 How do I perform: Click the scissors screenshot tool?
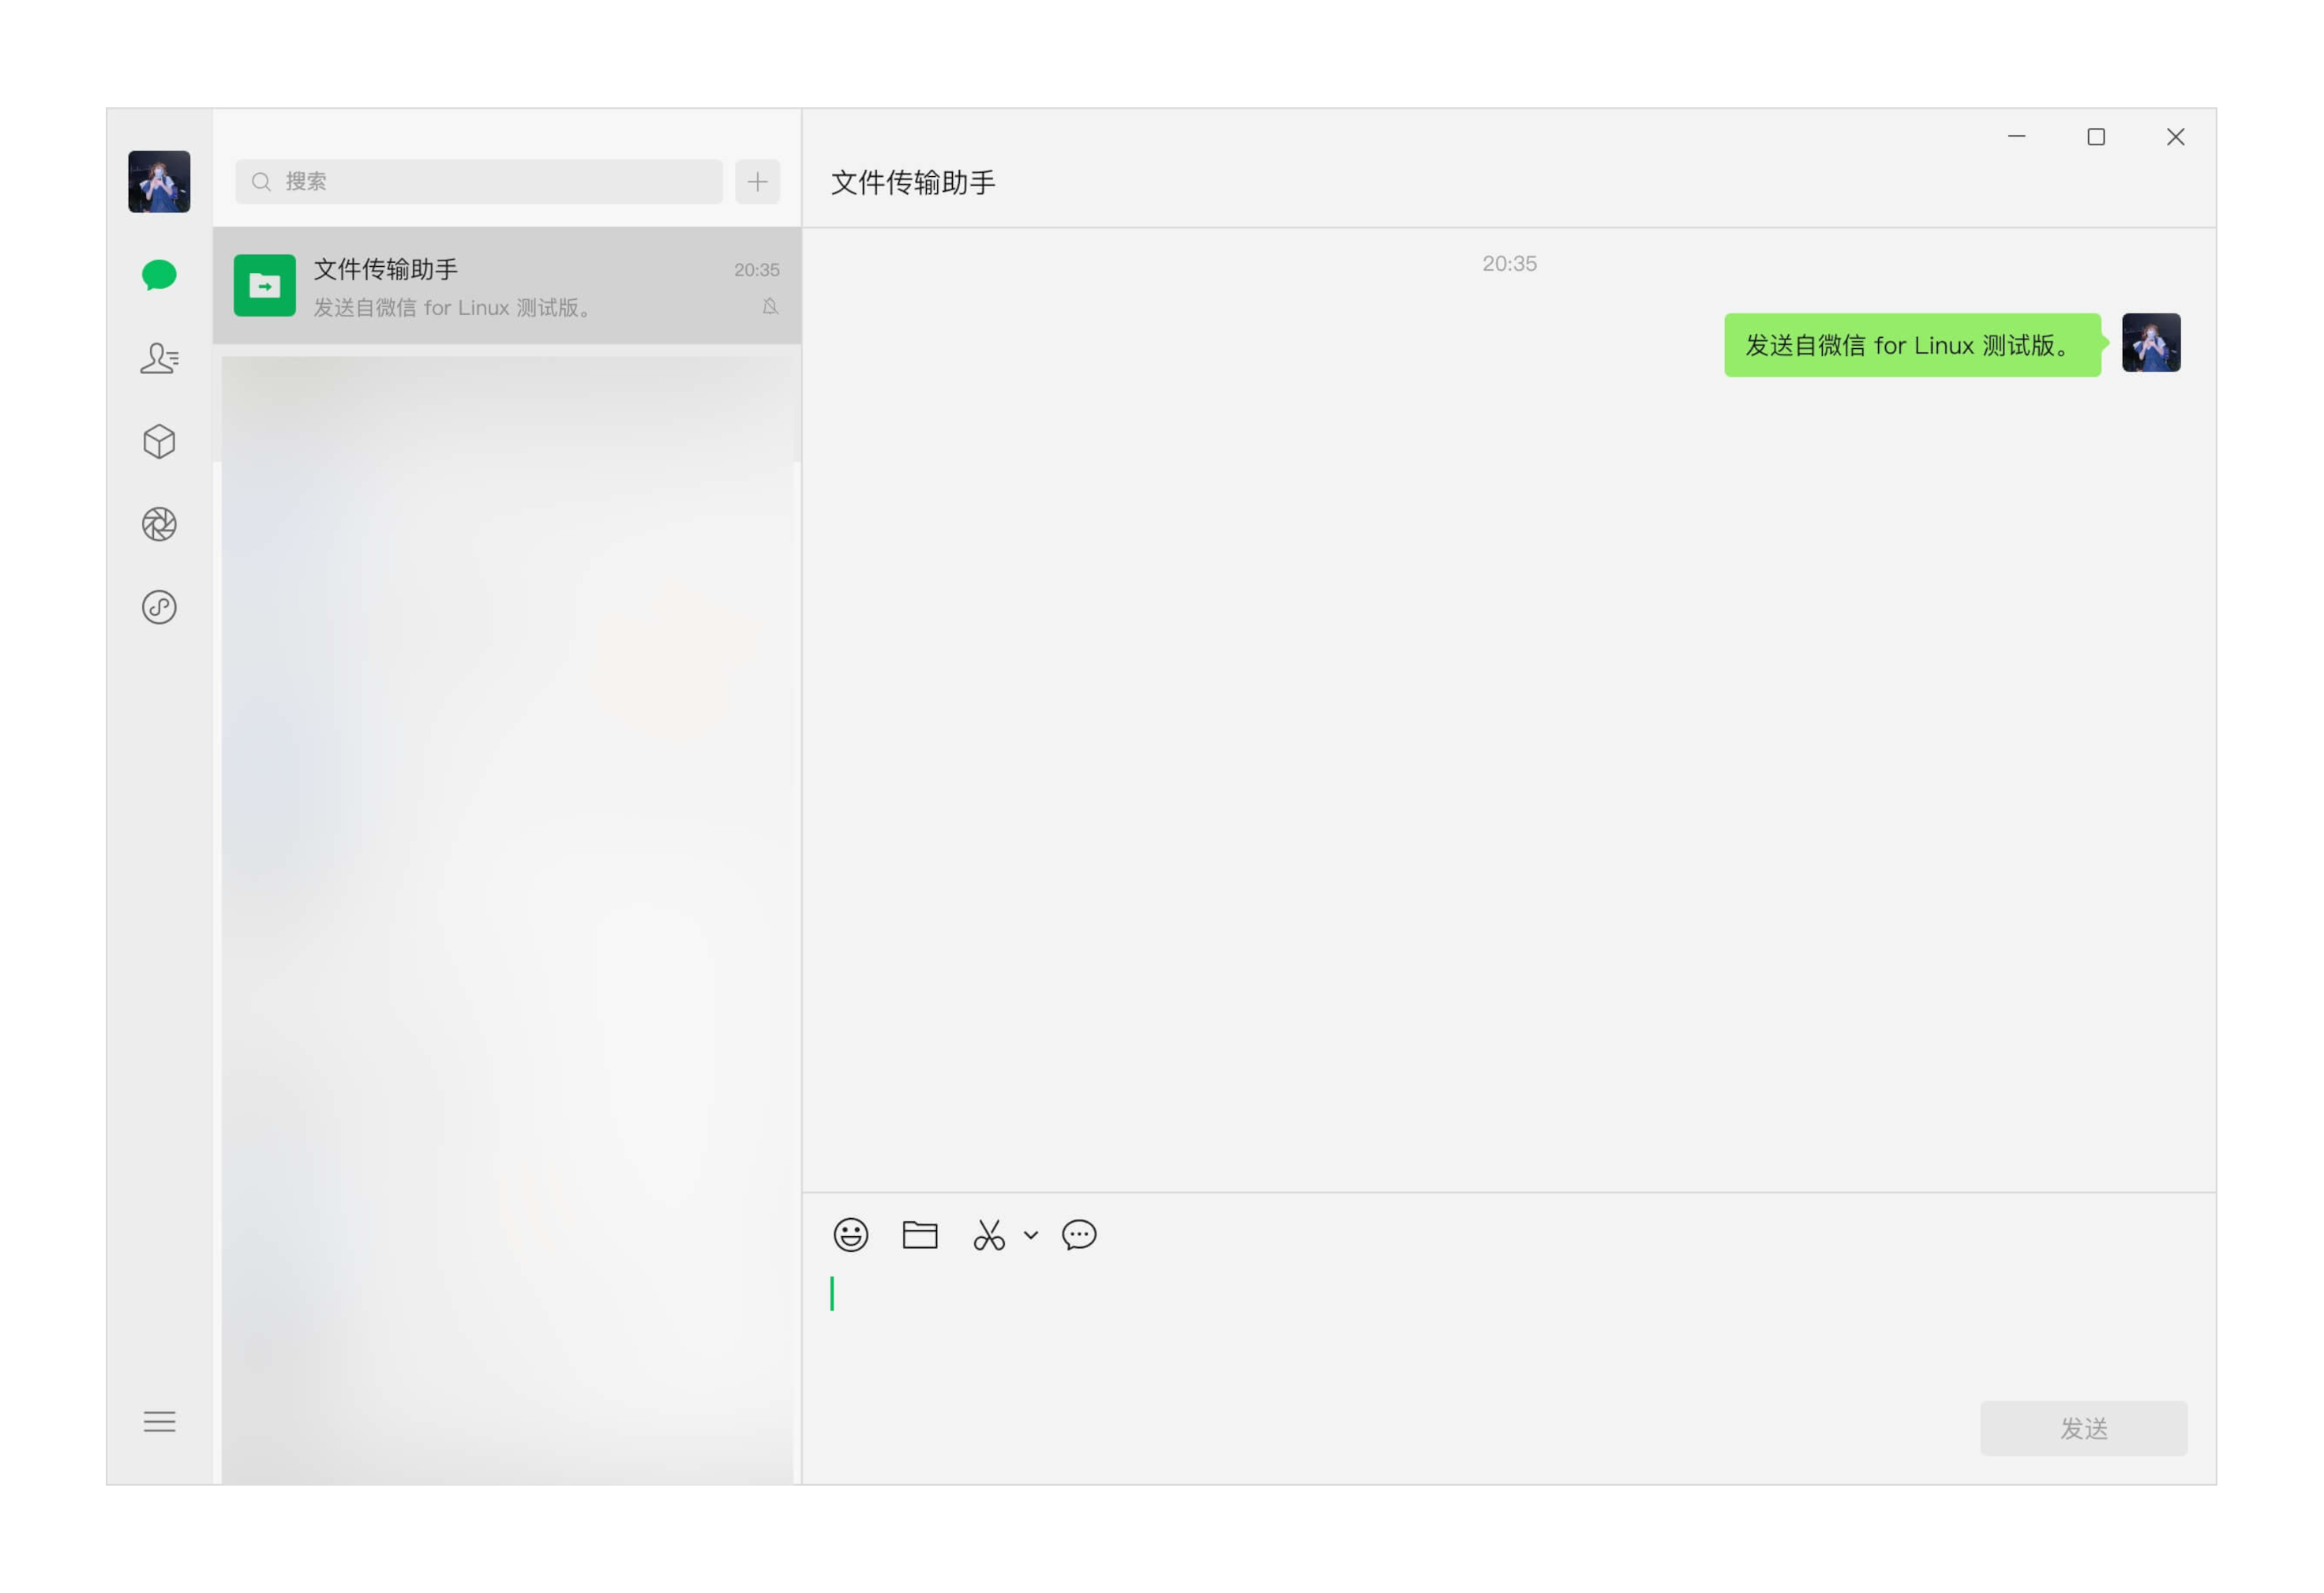[x=989, y=1235]
